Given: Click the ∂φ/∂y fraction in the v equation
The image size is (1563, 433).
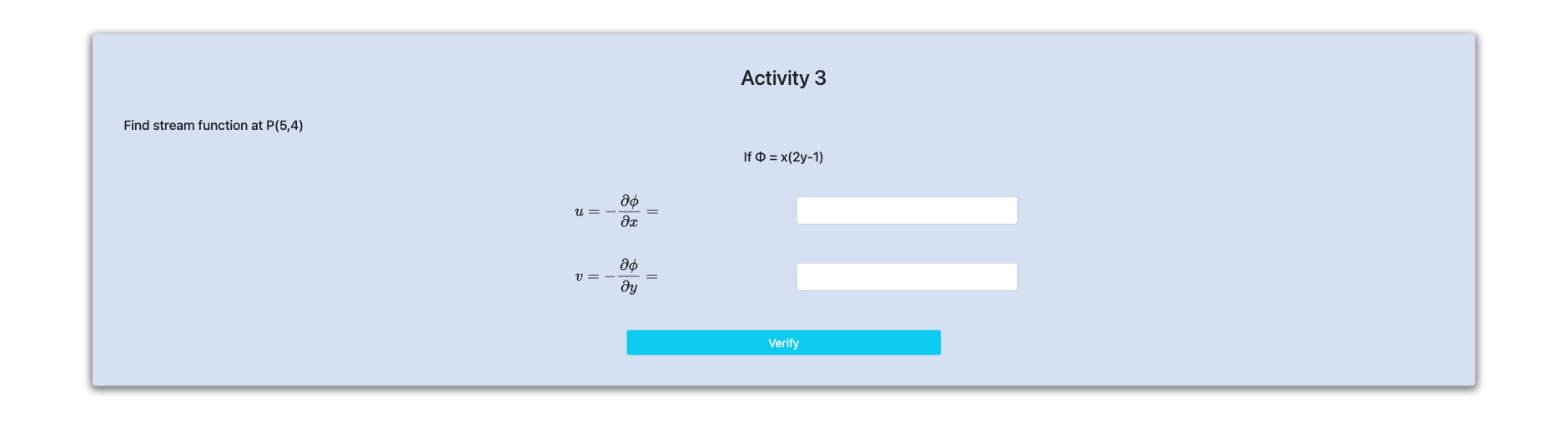Looking at the screenshot, I should (629, 276).
